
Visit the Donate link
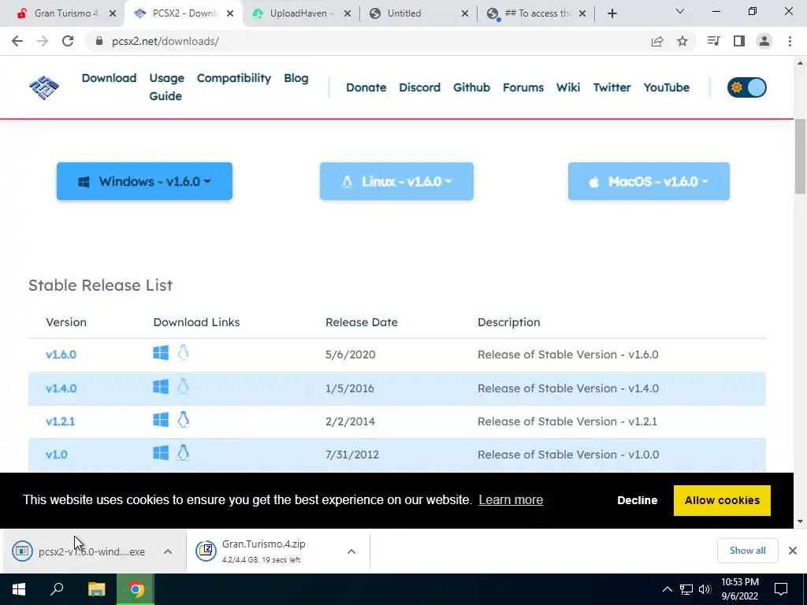(366, 87)
